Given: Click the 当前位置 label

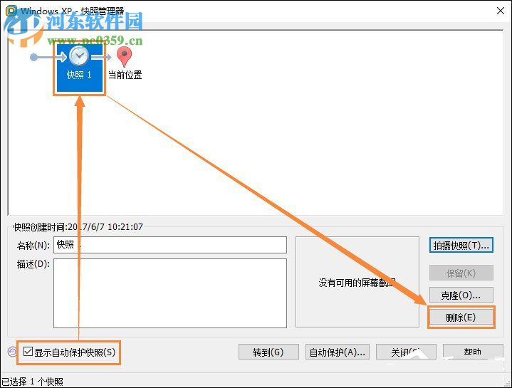Looking at the screenshot, I should tap(125, 75).
